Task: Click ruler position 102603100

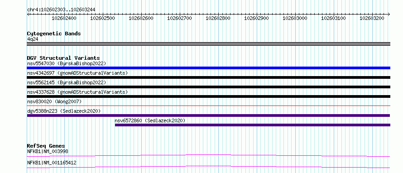Action: 333,18
